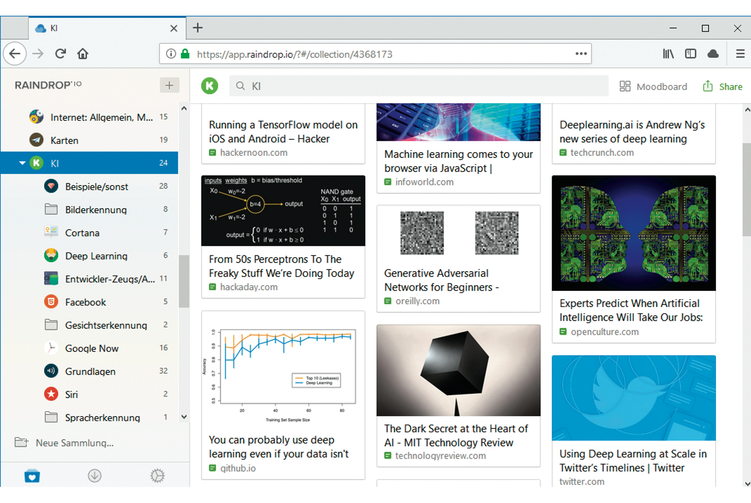Open the Moodboard view selector

coord(653,86)
